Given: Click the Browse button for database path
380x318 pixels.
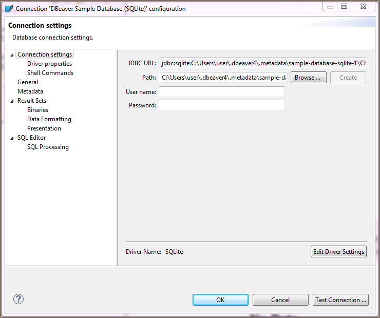Looking at the screenshot, I should coord(308,78).
